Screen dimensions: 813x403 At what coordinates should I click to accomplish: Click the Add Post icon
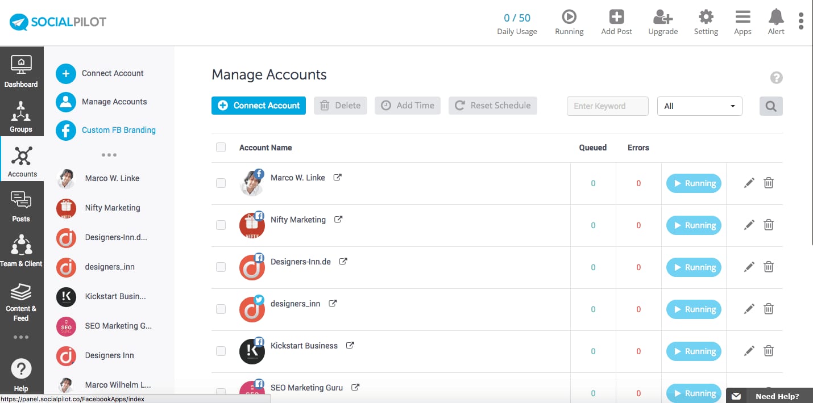tap(616, 16)
